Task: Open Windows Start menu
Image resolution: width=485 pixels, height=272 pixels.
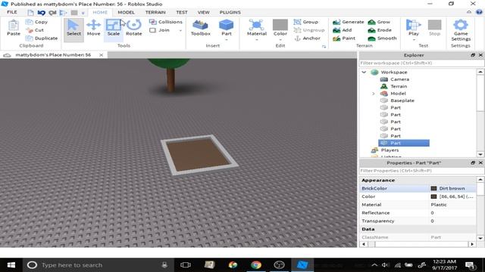Action: (11, 265)
